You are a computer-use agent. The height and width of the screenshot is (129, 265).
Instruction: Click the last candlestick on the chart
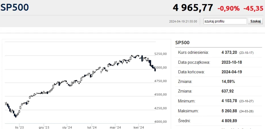[x=155, y=69]
